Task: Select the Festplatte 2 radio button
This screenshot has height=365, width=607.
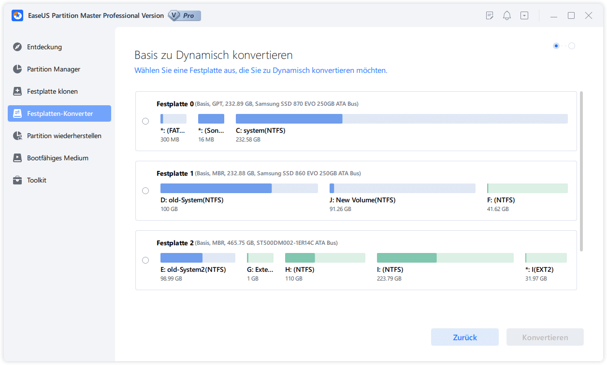Action: 145,260
